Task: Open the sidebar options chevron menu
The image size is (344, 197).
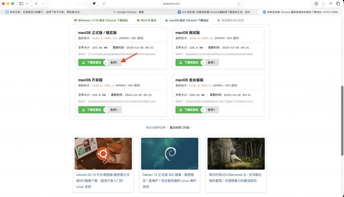Action: tap(27, 4)
